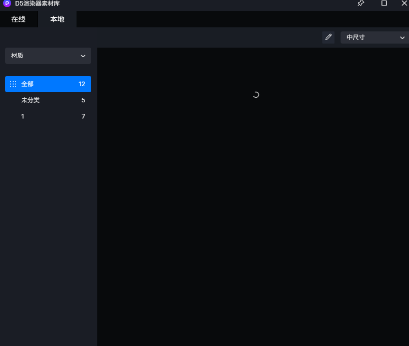The width and height of the screenshot is (409, 346).
Task: Click the chevron arrow on 材质 selector
Action: pos(83,56)
